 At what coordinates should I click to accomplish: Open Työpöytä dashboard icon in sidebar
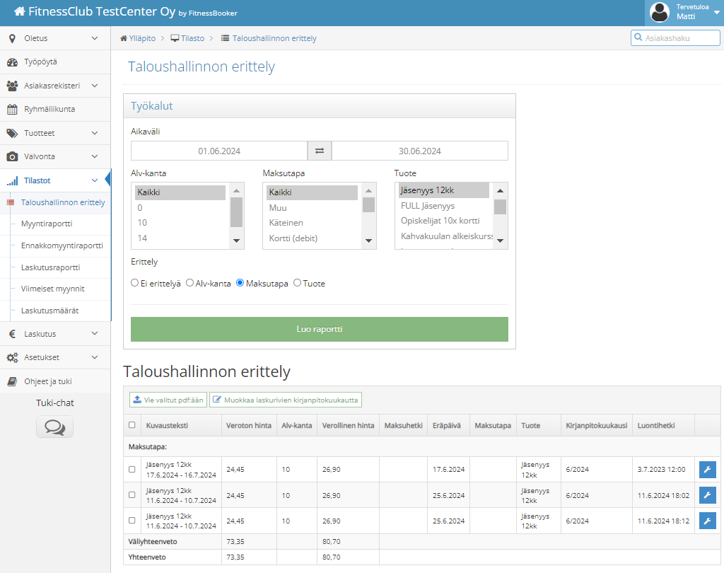[13, 62]
